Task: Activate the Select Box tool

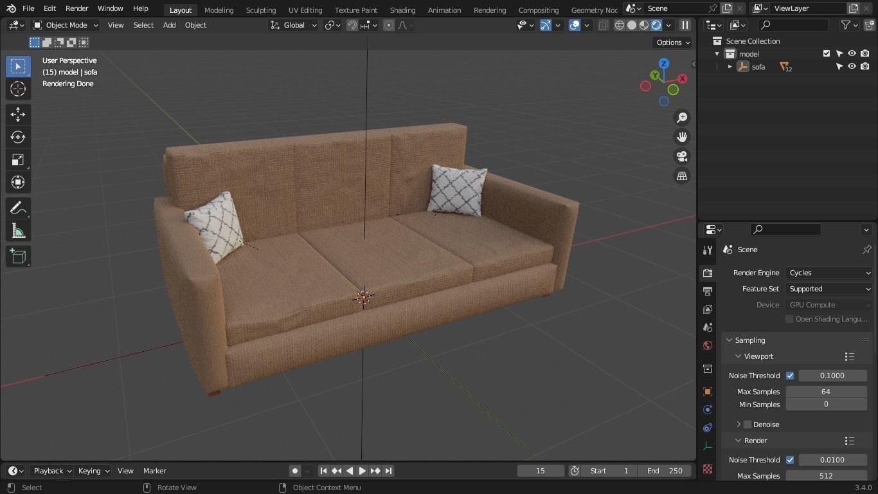Action: coord(18,66)
